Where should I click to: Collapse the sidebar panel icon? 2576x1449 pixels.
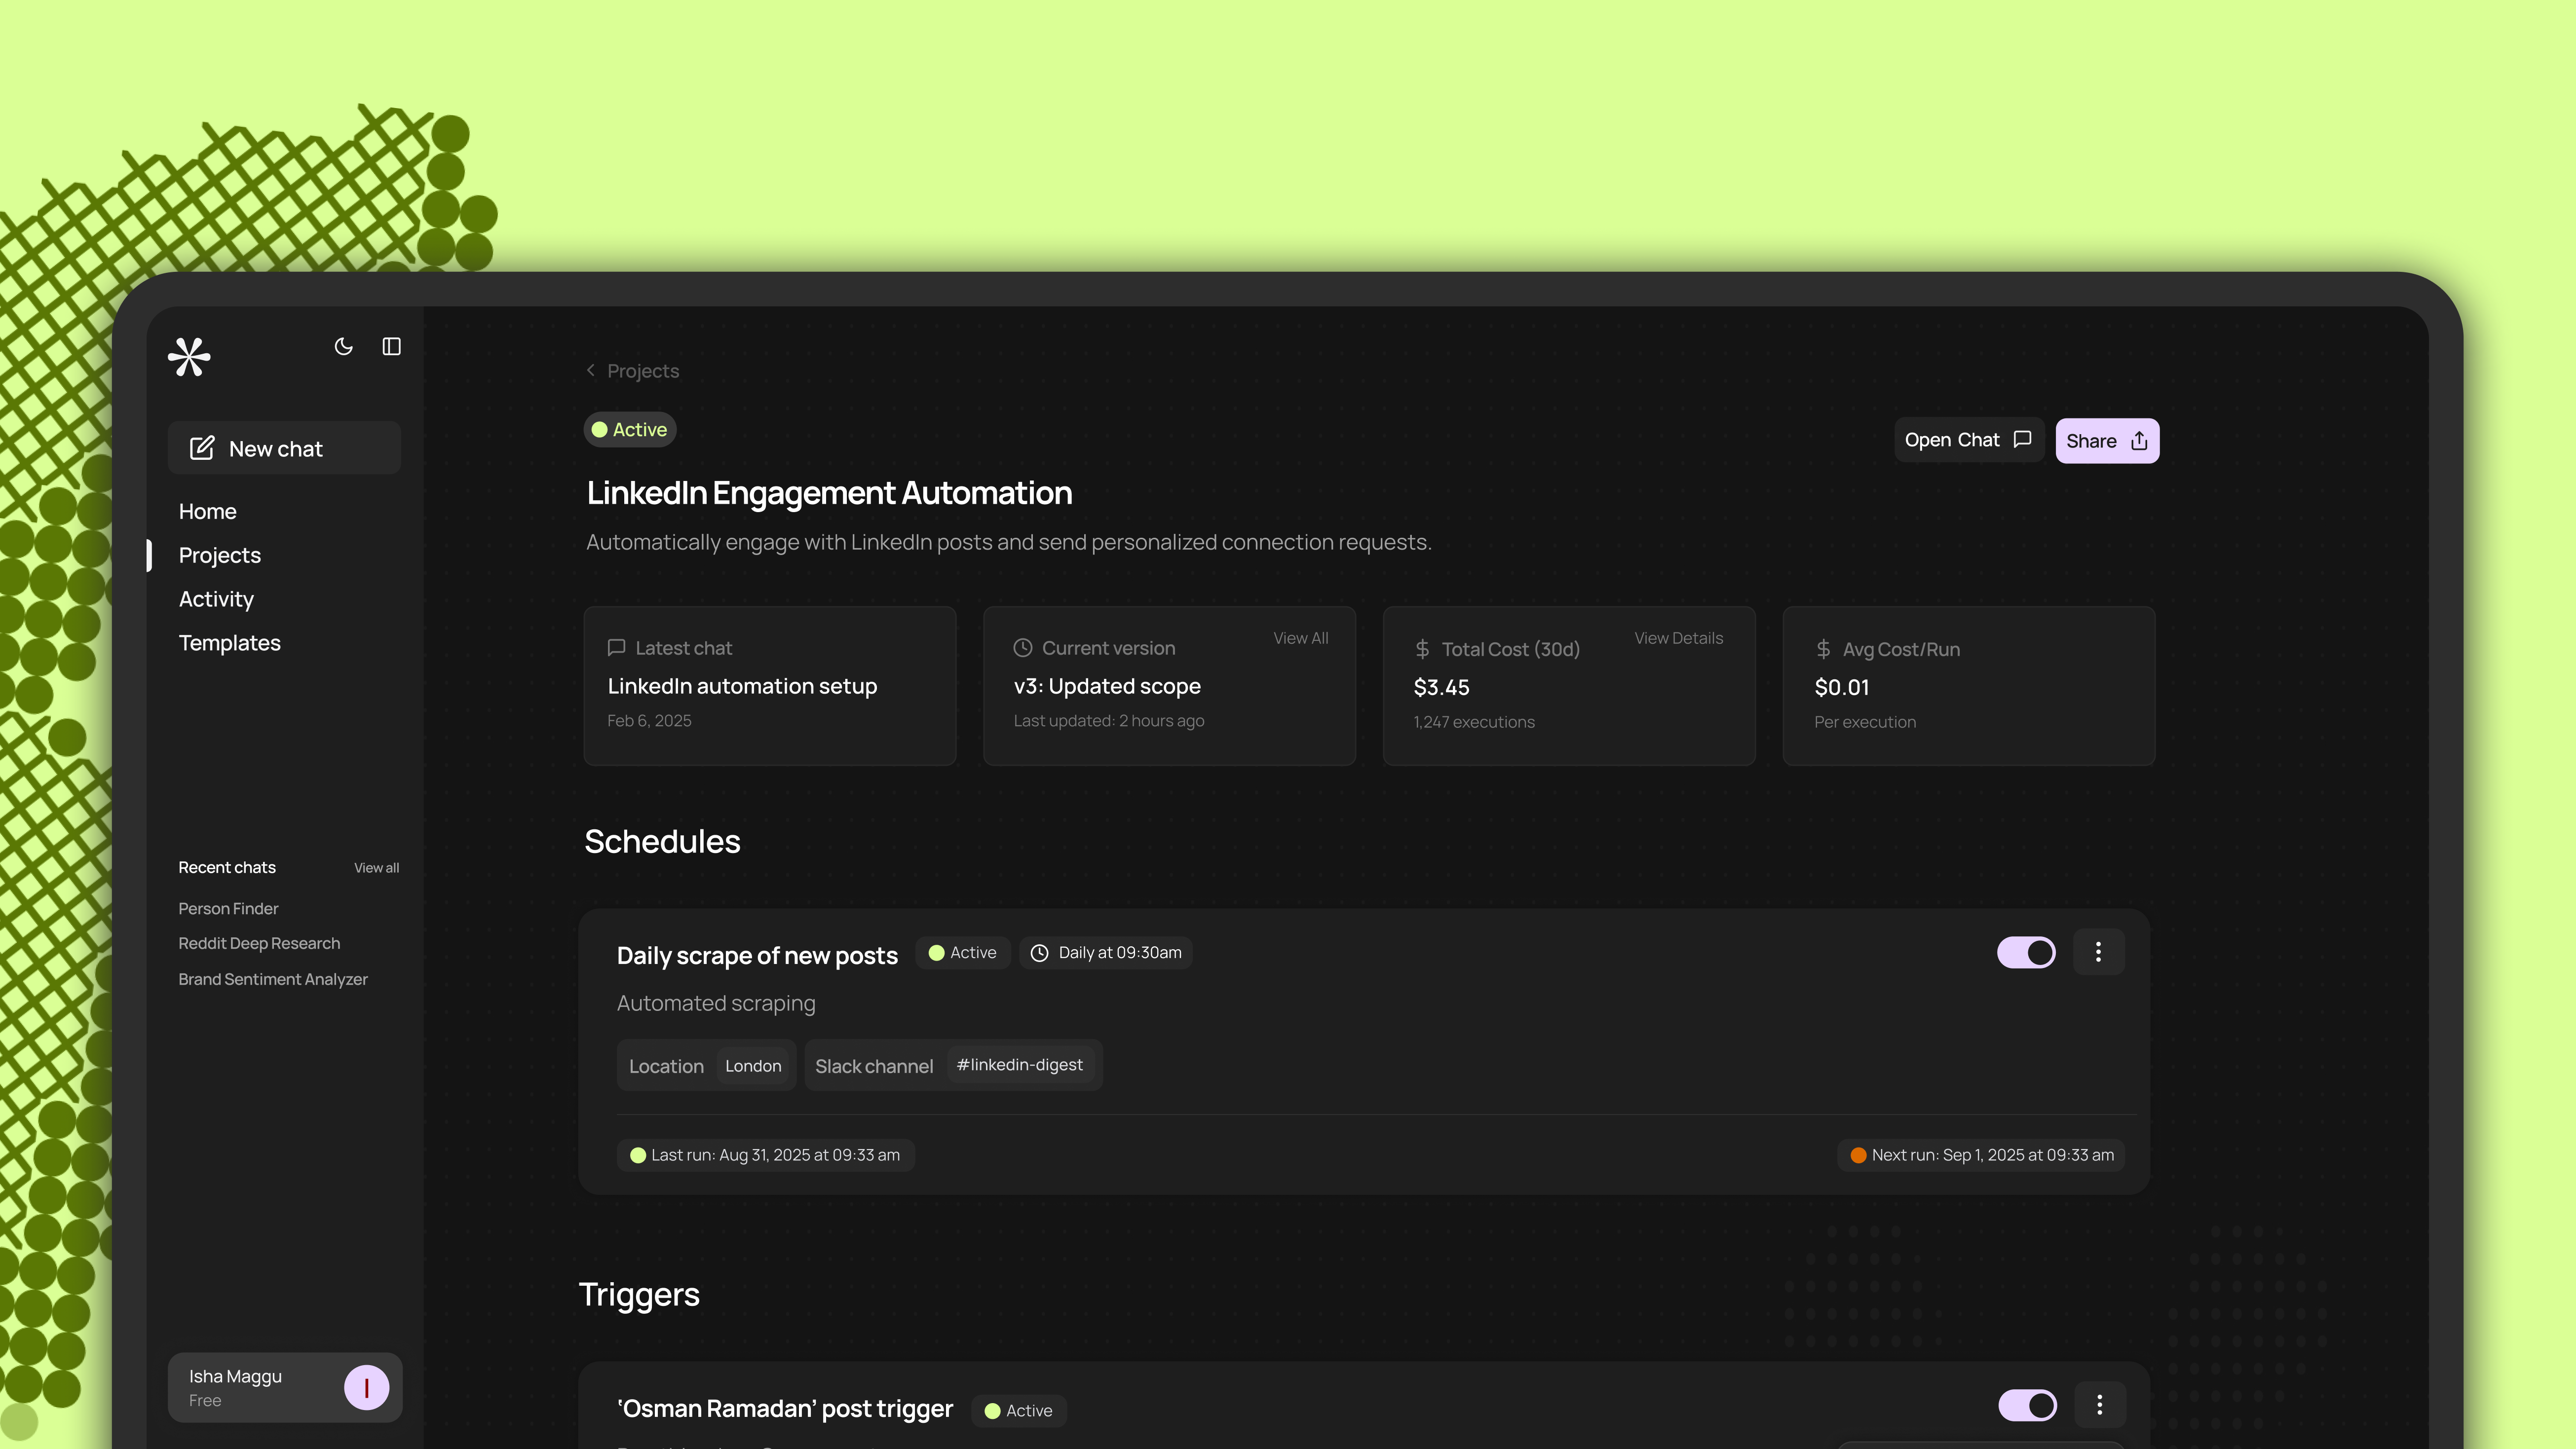point(392,346)
